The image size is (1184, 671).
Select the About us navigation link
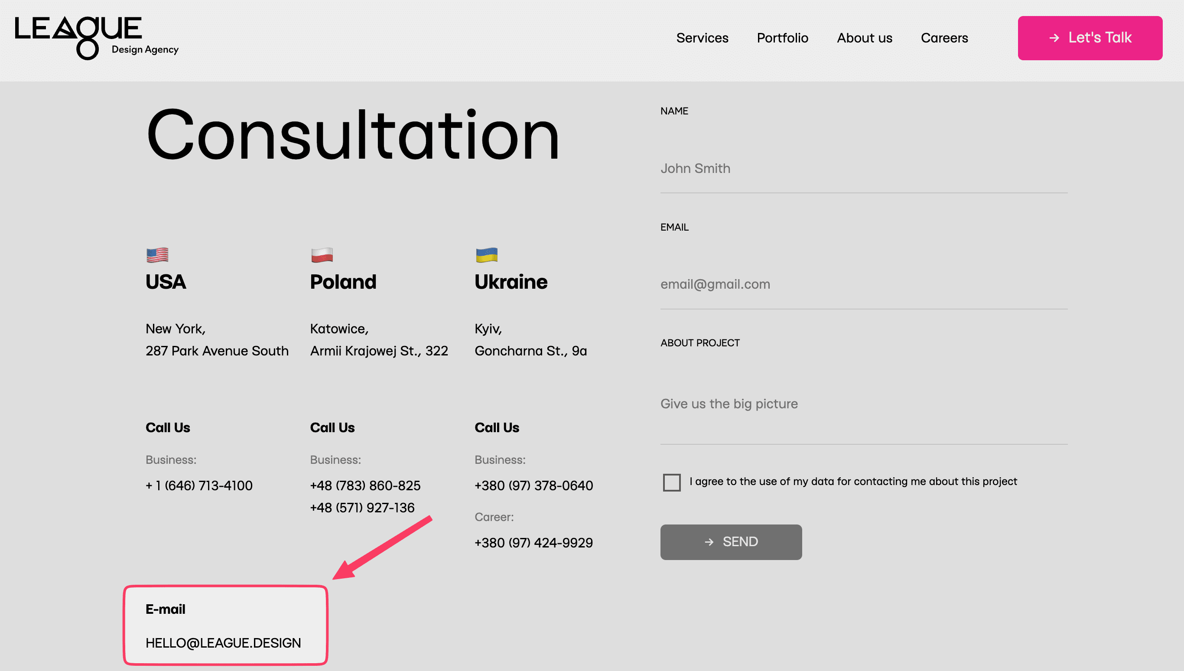tap(864, 38)
